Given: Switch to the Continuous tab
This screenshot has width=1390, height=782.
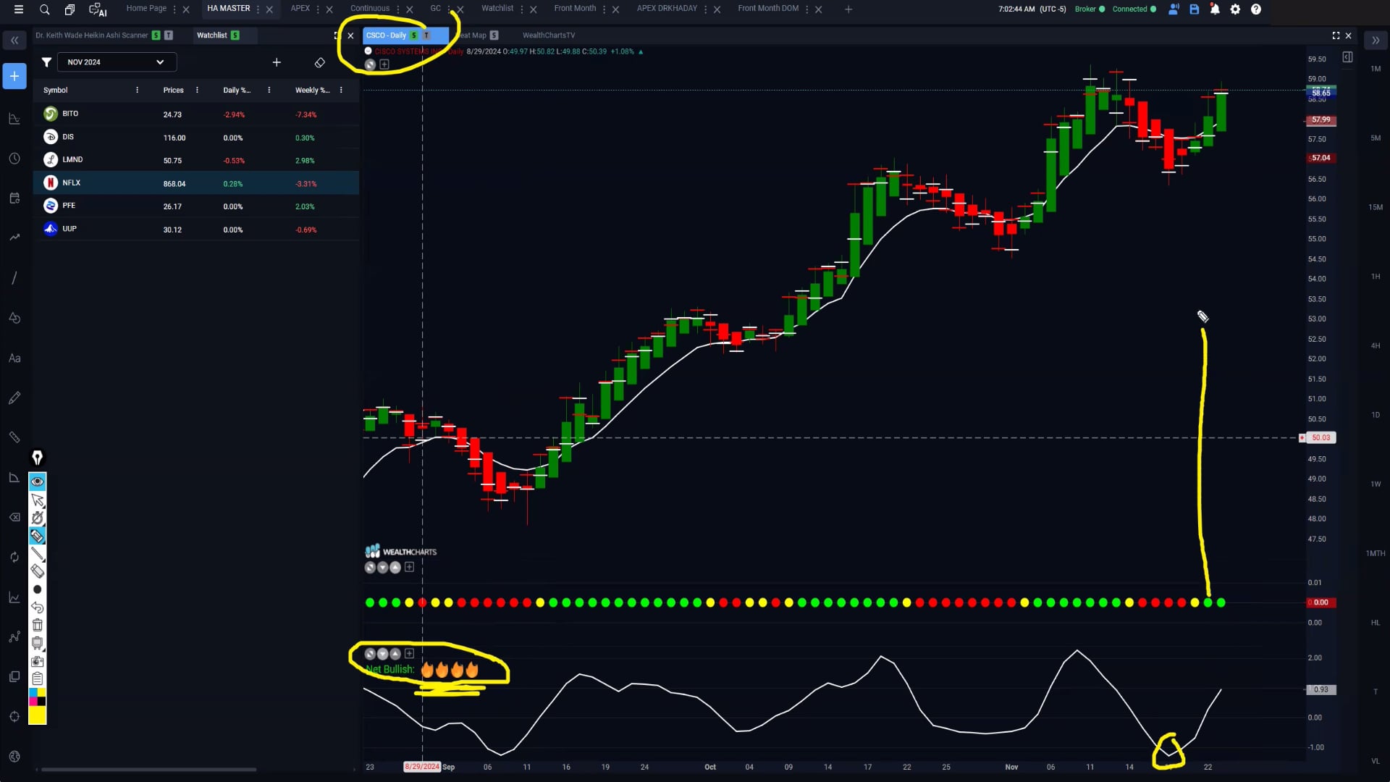Looking at the screenshot, I should (x=370, y=9).
